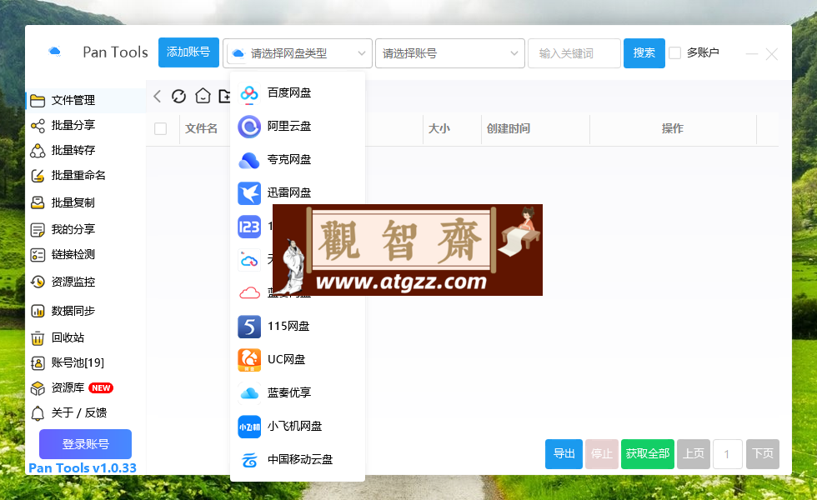Screen dimensions: 817x500
Task: Click the 登录账号 button
Action: (x=85, y=444)
